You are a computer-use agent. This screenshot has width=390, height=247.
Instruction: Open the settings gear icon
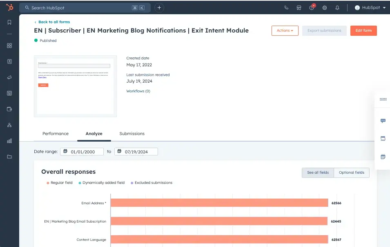pyautogui.click(x=325, y=8)
